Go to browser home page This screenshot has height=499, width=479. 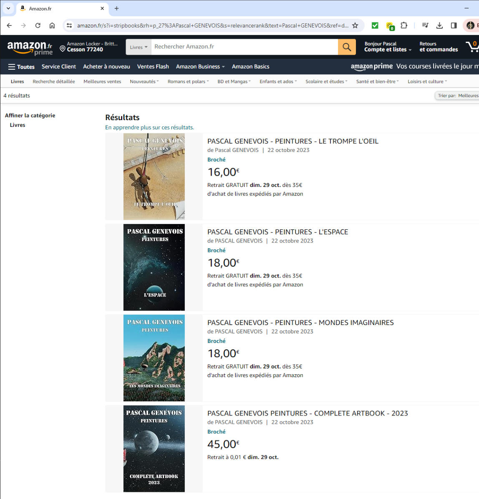[52, 25]
